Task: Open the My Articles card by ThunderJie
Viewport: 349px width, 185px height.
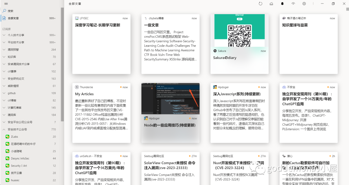Action: click(101, 113)
